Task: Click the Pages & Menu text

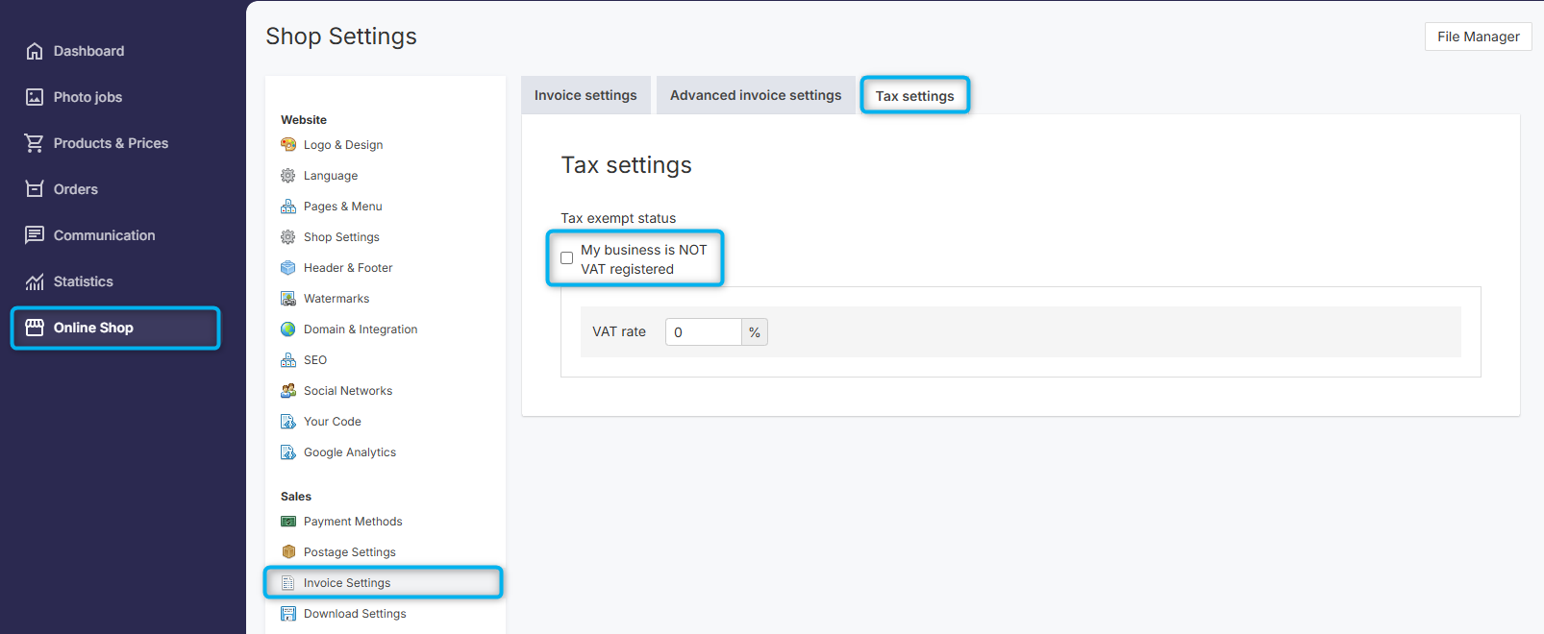Action: (x=343, y=207)
